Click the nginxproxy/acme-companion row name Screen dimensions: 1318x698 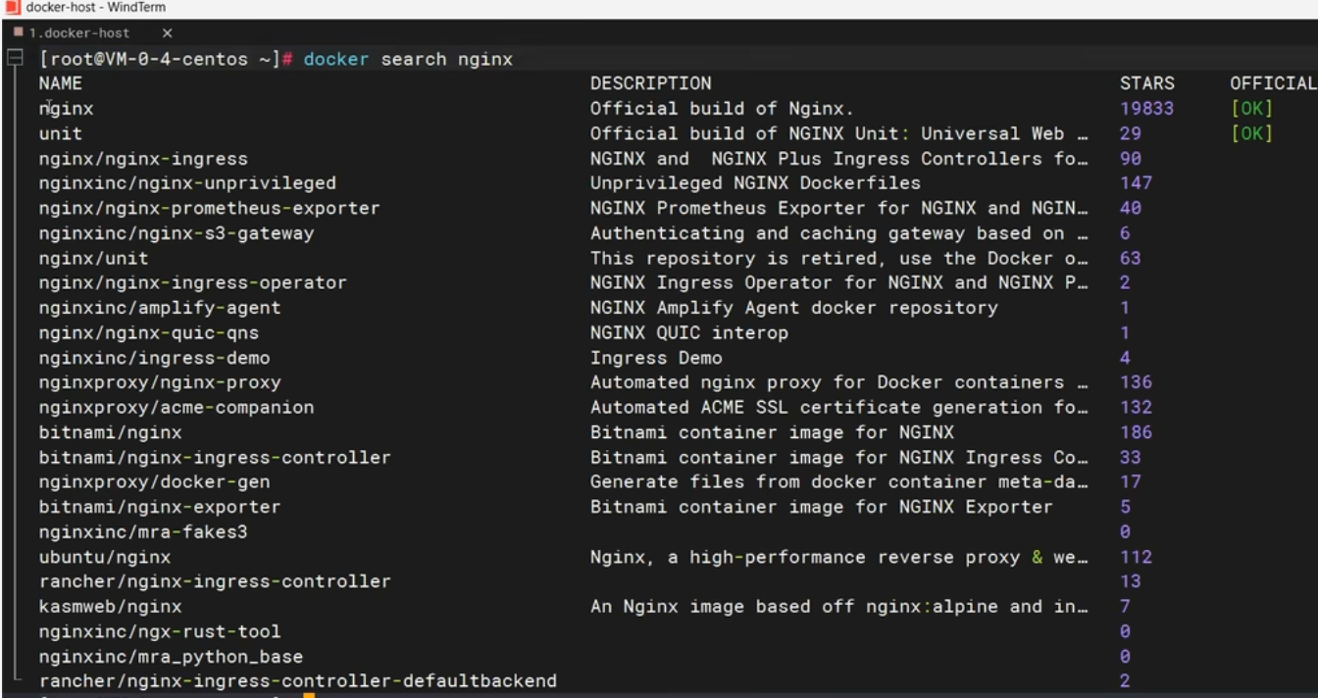click(x=177, y=407)
